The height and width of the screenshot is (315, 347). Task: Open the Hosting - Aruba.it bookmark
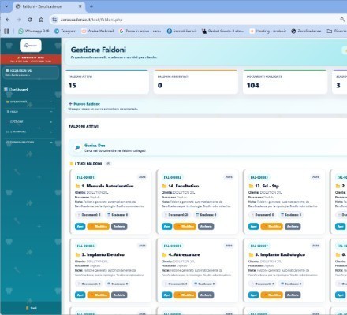267,31
